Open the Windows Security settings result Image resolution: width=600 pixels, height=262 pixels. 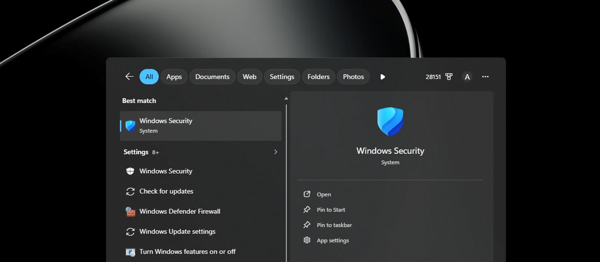coord(200,171)
